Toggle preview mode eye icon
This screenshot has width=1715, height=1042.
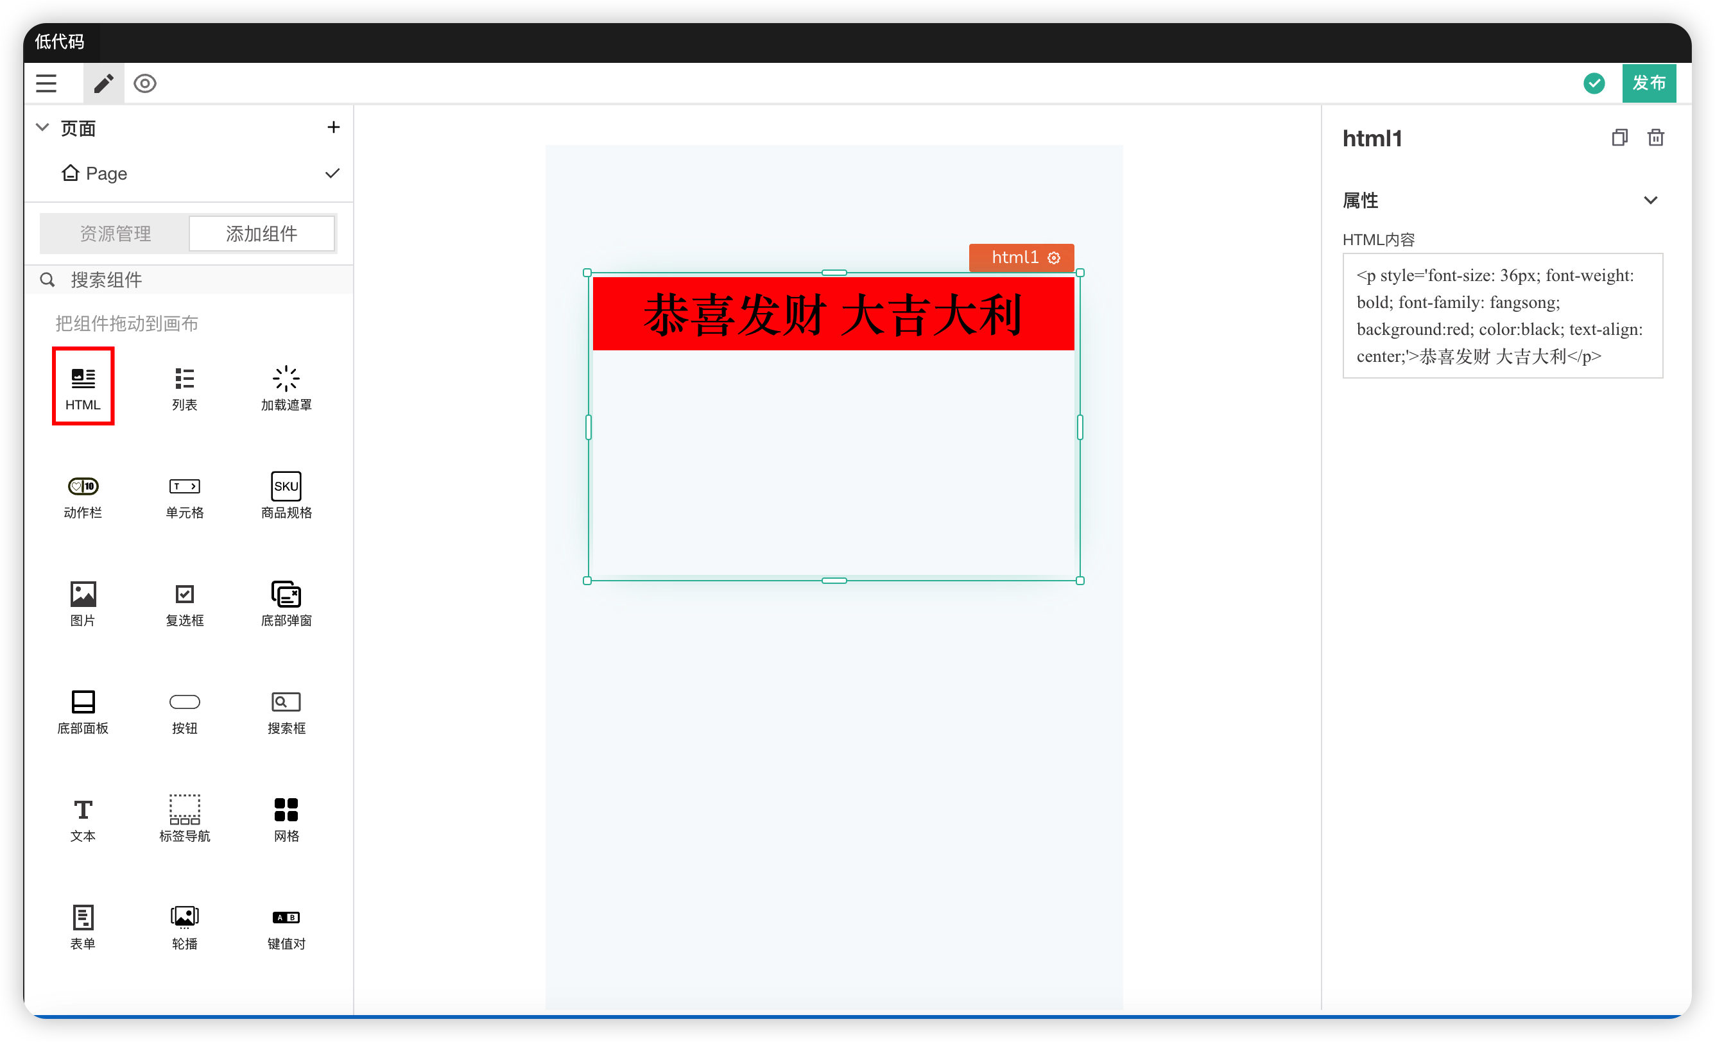[145, 83]
